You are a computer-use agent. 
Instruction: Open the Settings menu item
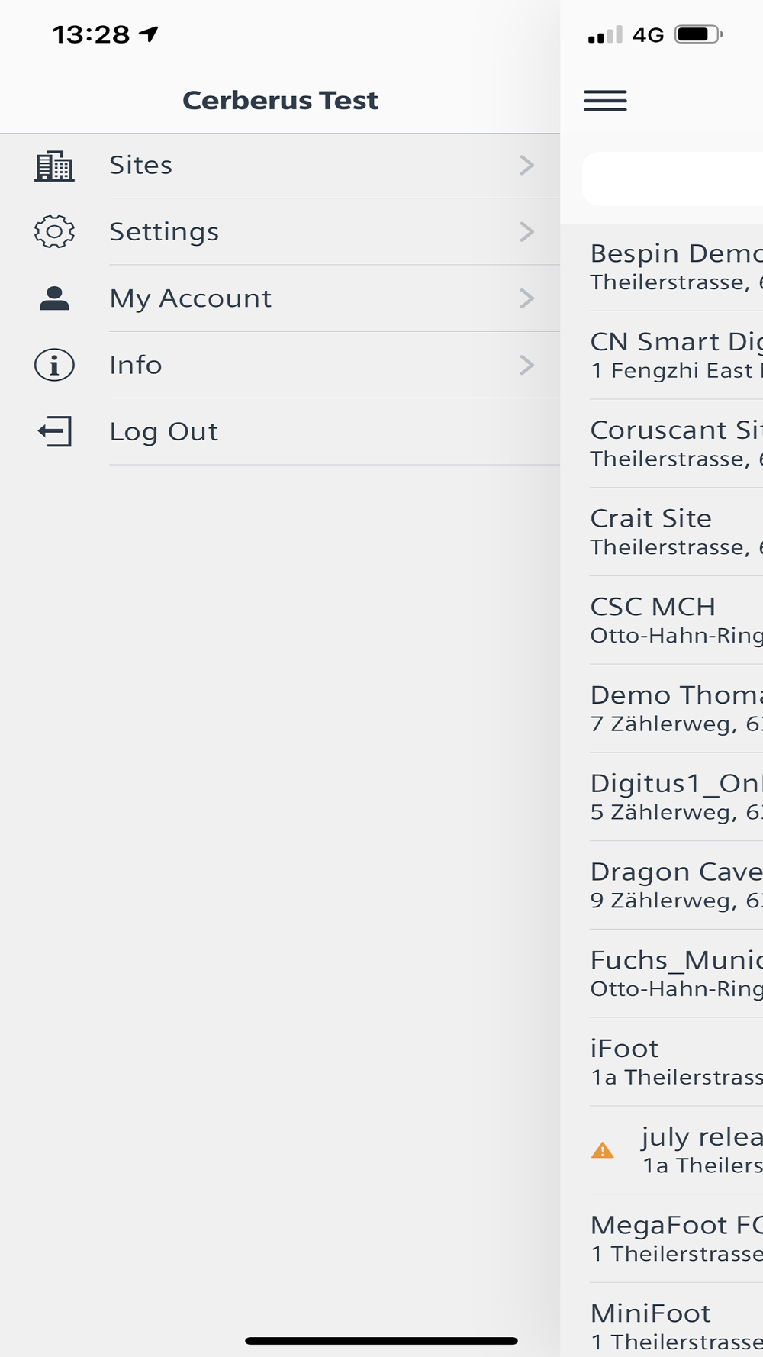[x=280, y=232]
